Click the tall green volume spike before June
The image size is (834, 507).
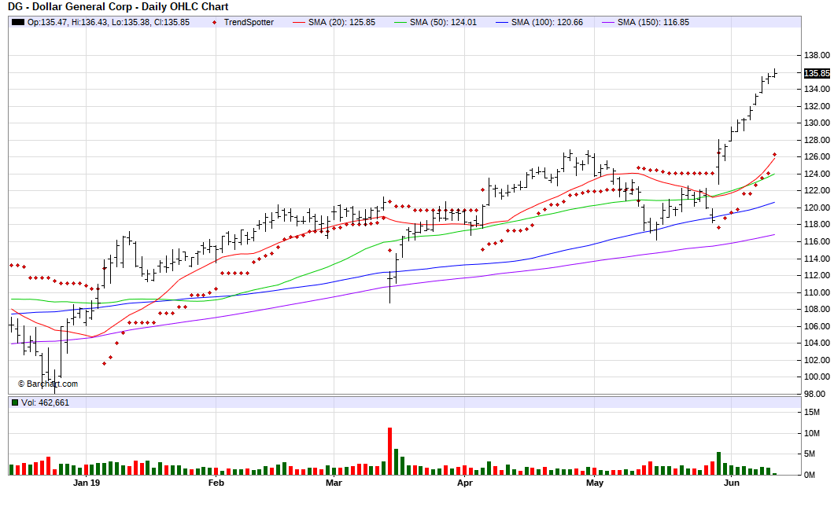[718, 464]
